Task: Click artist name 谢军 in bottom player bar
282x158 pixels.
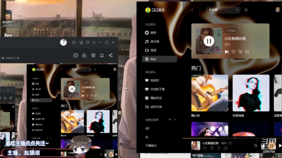Action: (x=224, y=143)
